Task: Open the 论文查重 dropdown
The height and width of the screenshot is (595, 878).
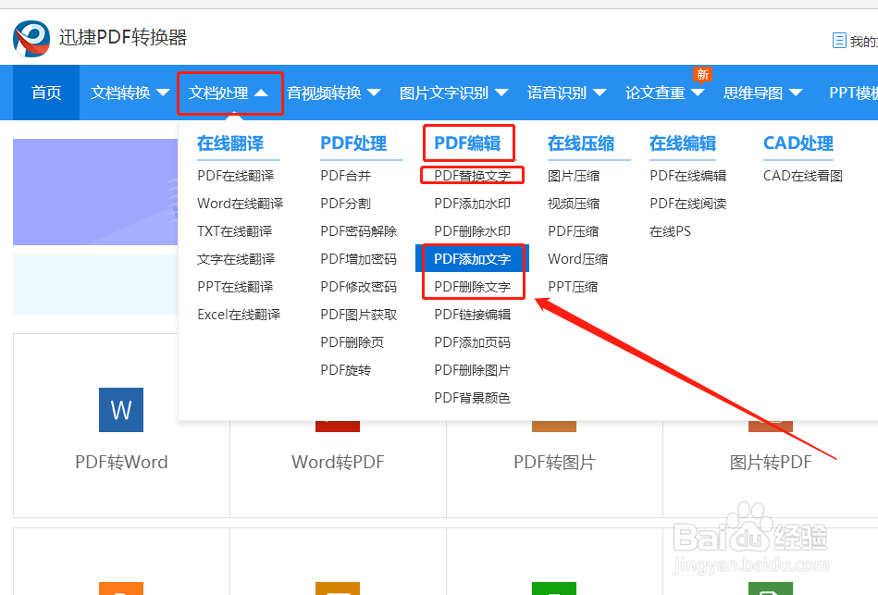Action: pyautogui.click(x=664, y=93)
